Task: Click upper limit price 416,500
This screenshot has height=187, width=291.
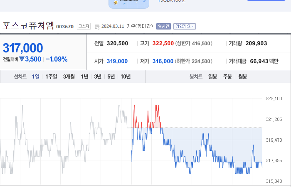Action: (x=201, y=43)
